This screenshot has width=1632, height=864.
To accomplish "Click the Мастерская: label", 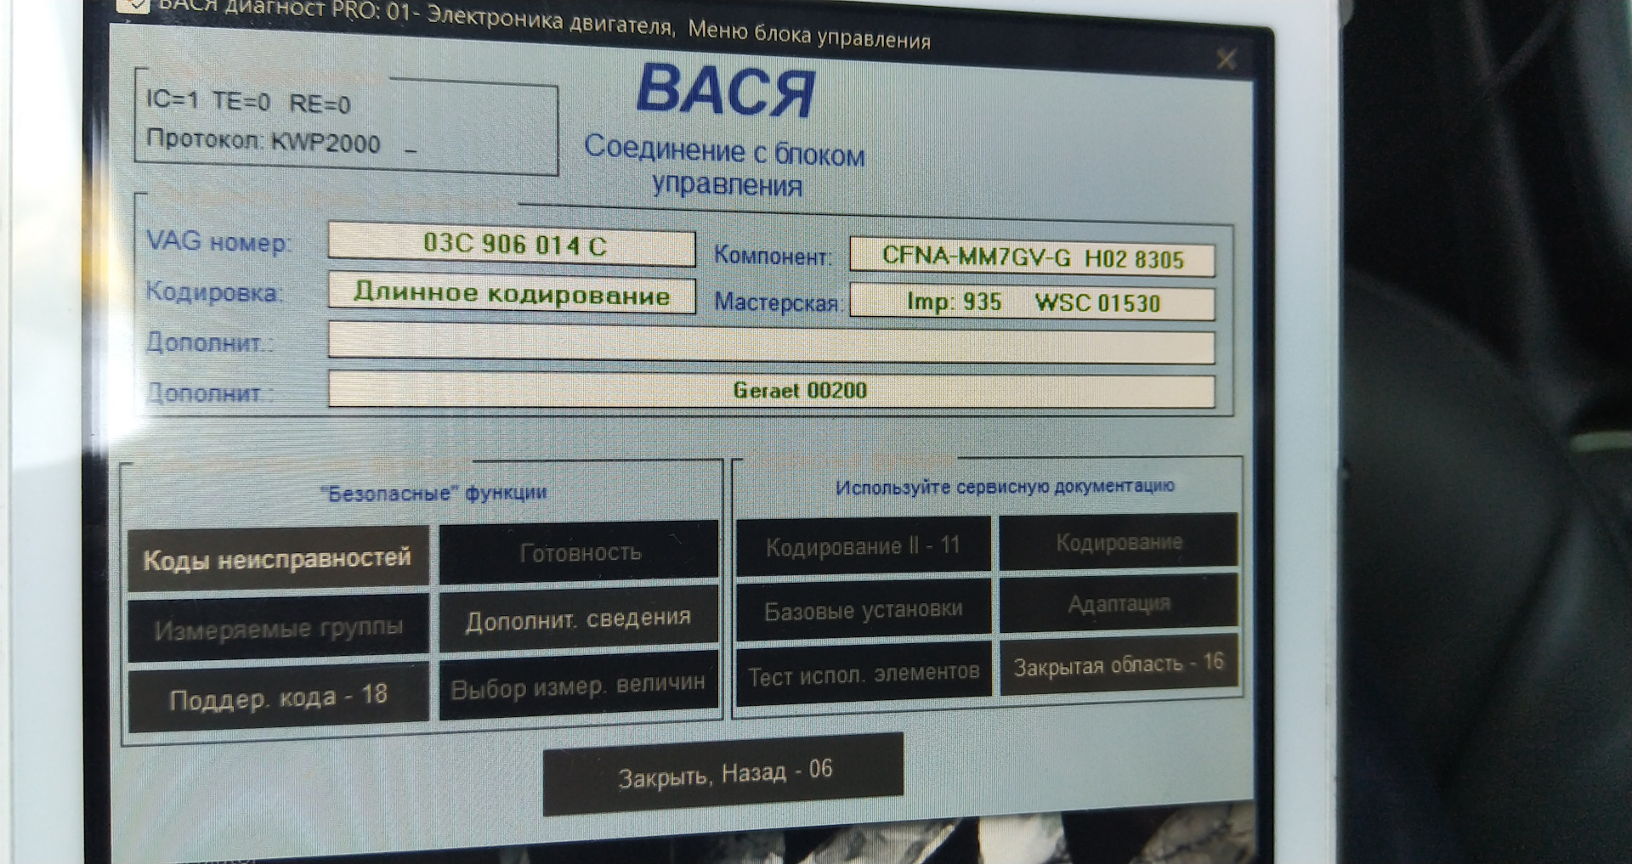I will tap(778, 302).
